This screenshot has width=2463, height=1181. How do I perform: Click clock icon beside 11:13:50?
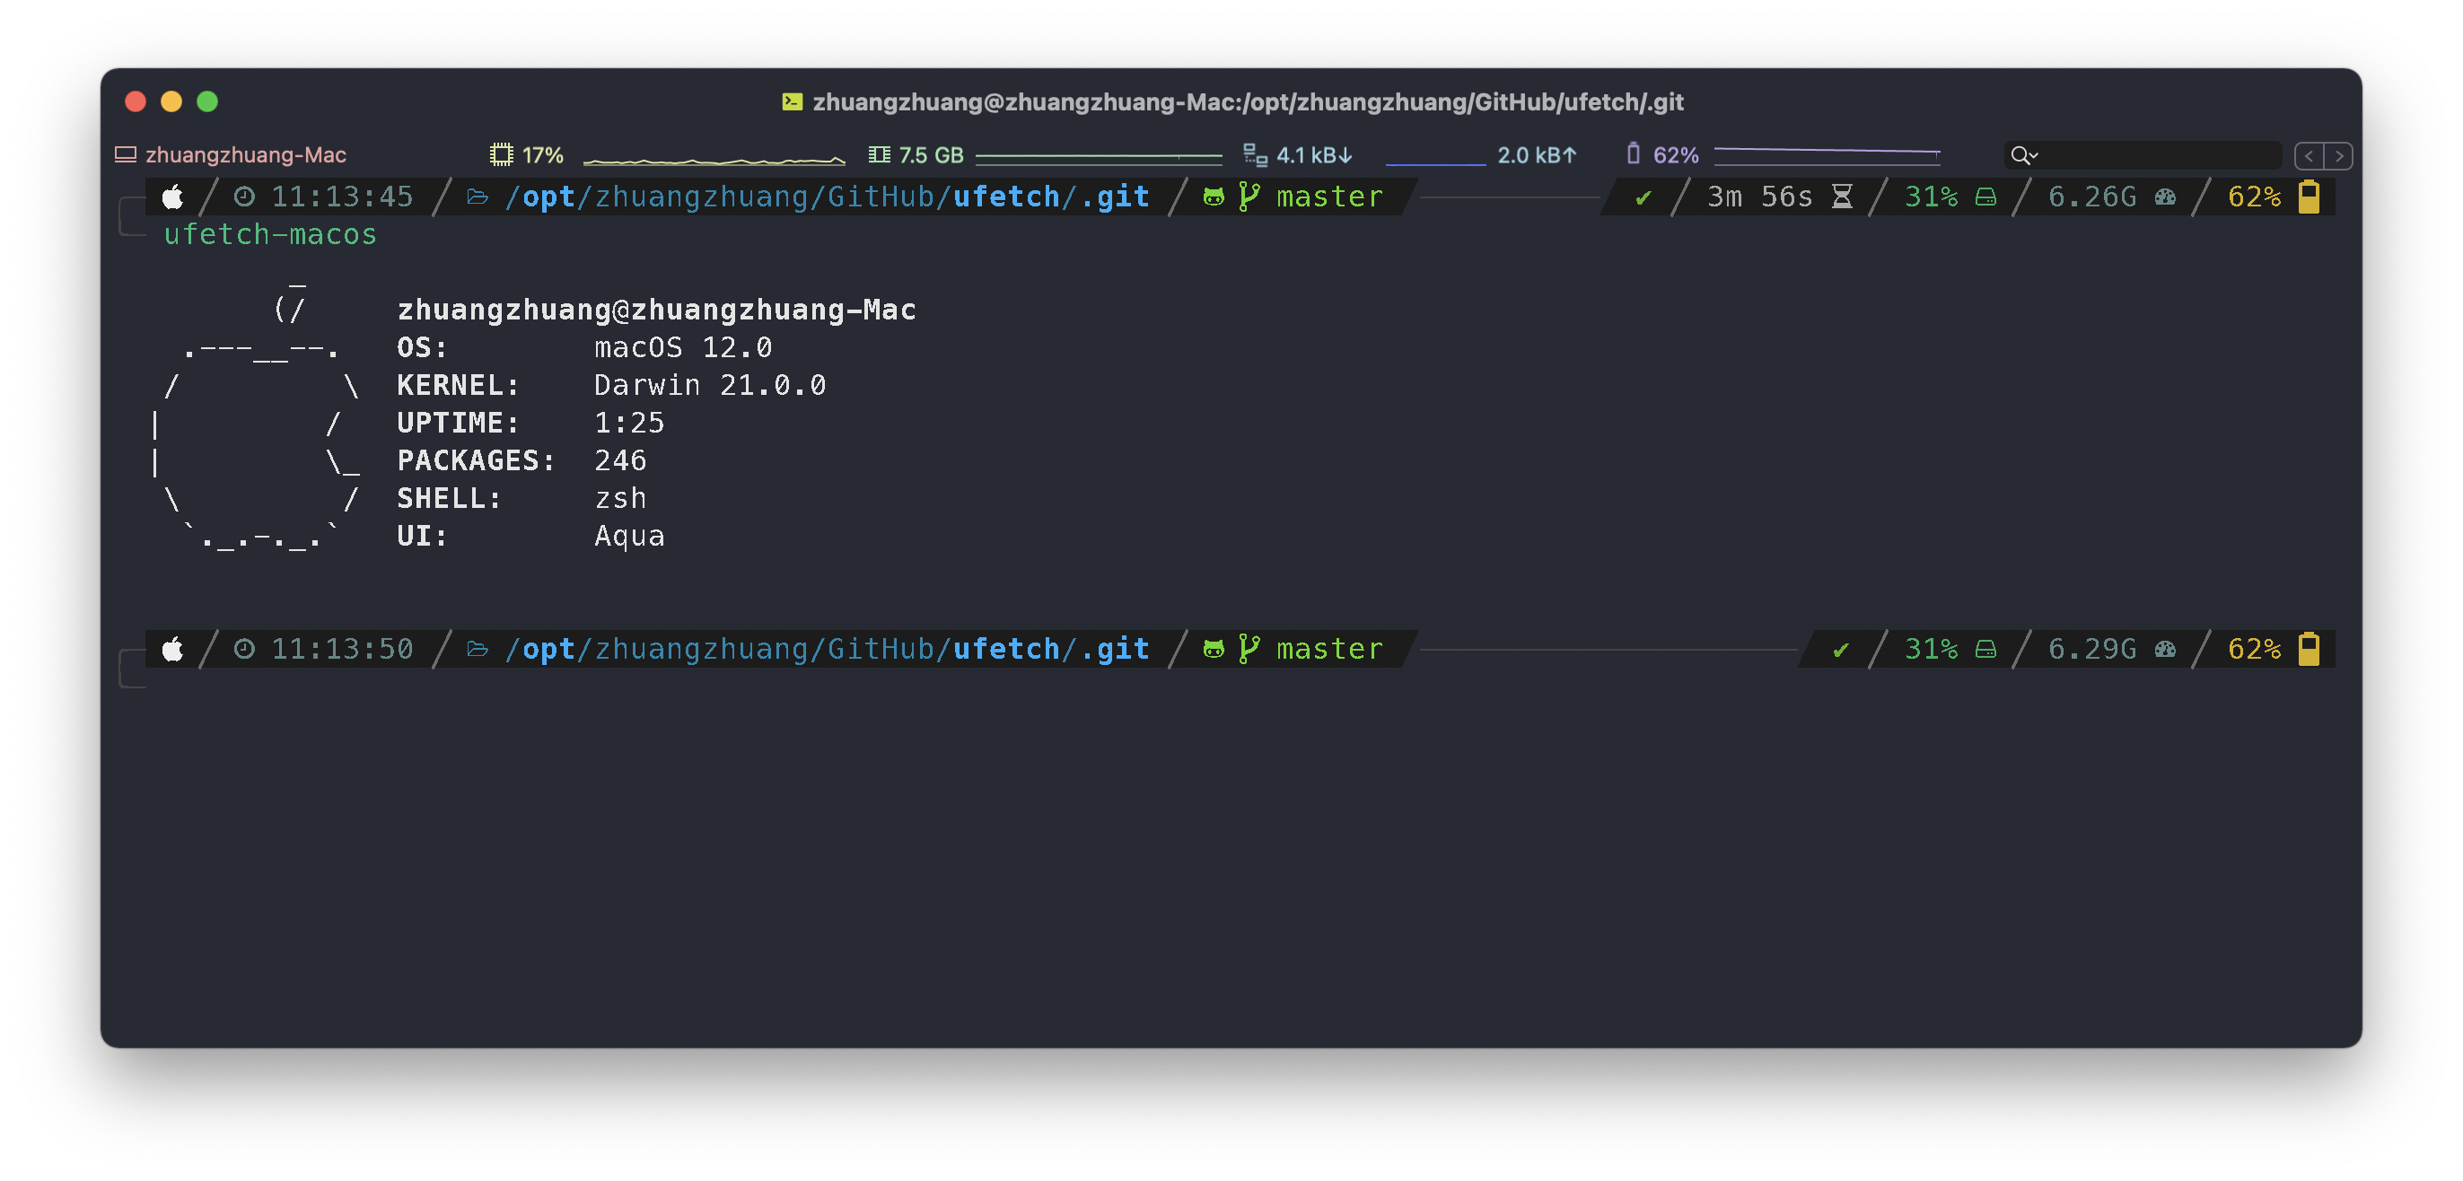coord(245,650)
